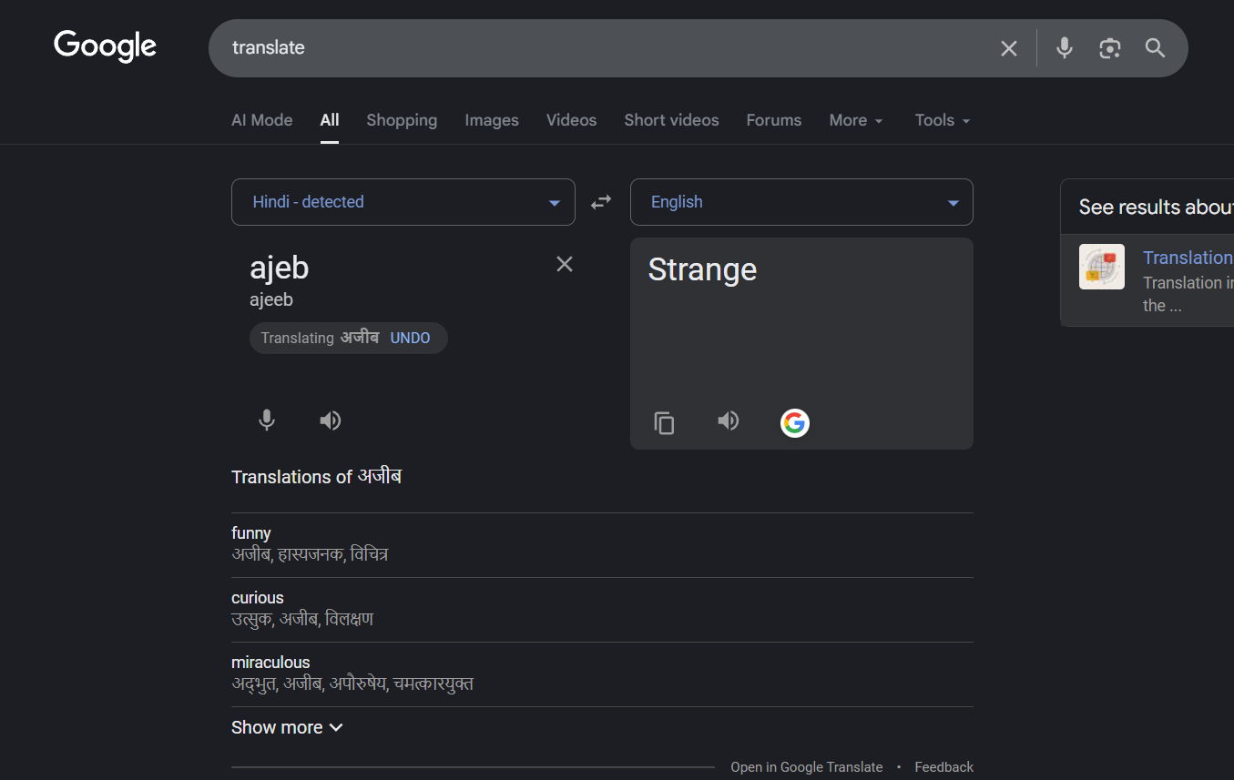Click the miraculous translation entry
Screen dimensions: 1234x780
[x=602, y=673]
